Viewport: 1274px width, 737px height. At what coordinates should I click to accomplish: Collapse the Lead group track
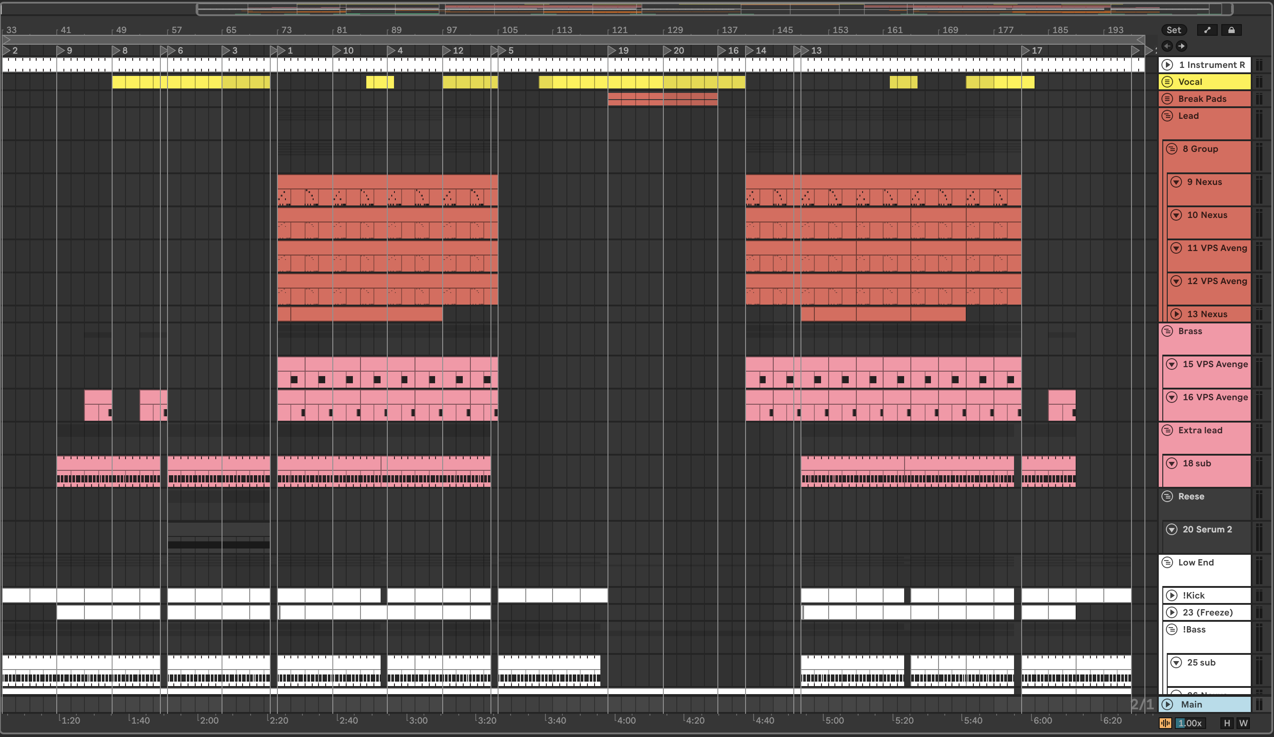pyautogui.click(x=1167, y=116)
